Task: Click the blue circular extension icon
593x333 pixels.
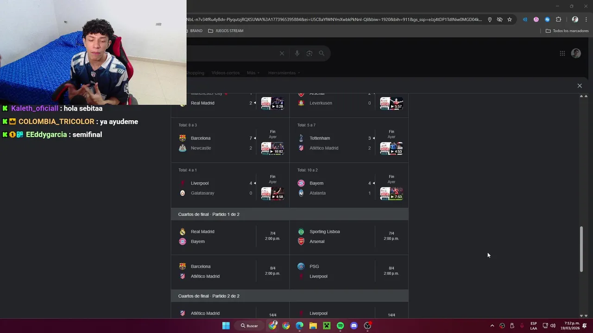Action: tap(547, 19)
